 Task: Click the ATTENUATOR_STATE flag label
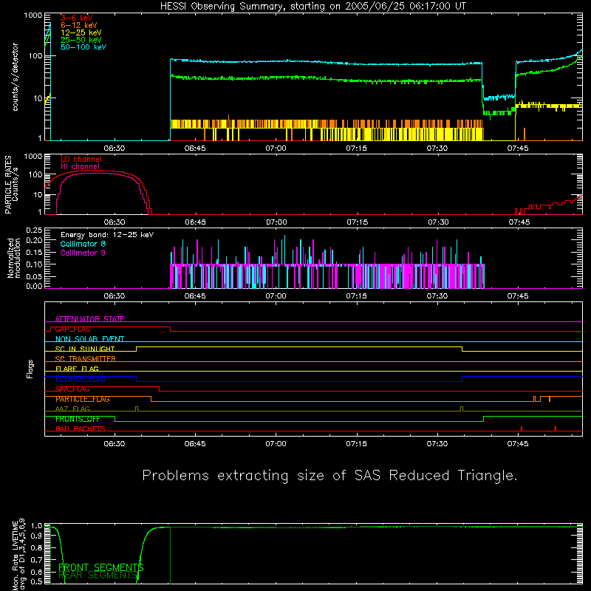coord(89,319)
